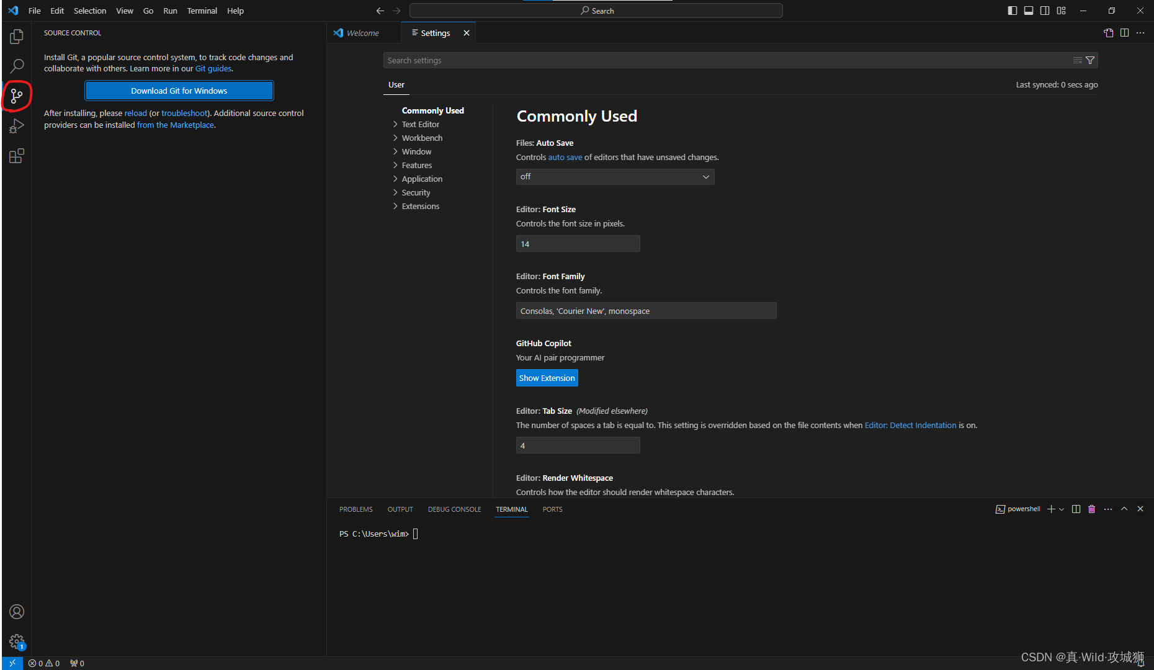Split the terminal pane
The height and width of the screenshot is (670, 1154).
[1076, 509]
